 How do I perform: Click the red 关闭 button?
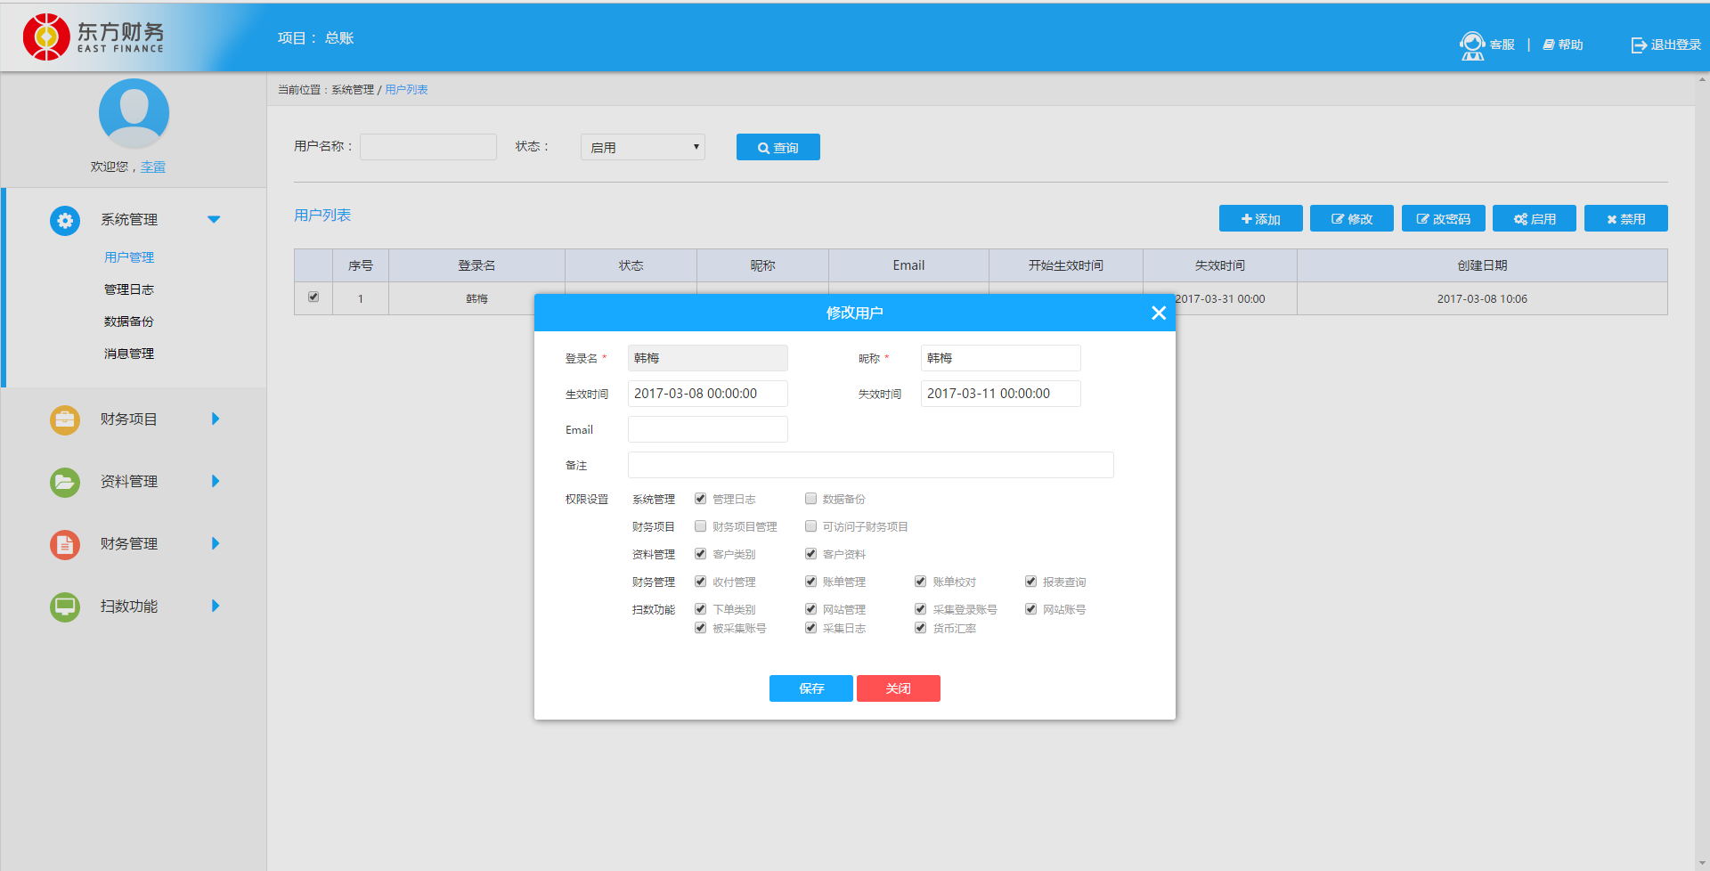click(x=899, y=688)
